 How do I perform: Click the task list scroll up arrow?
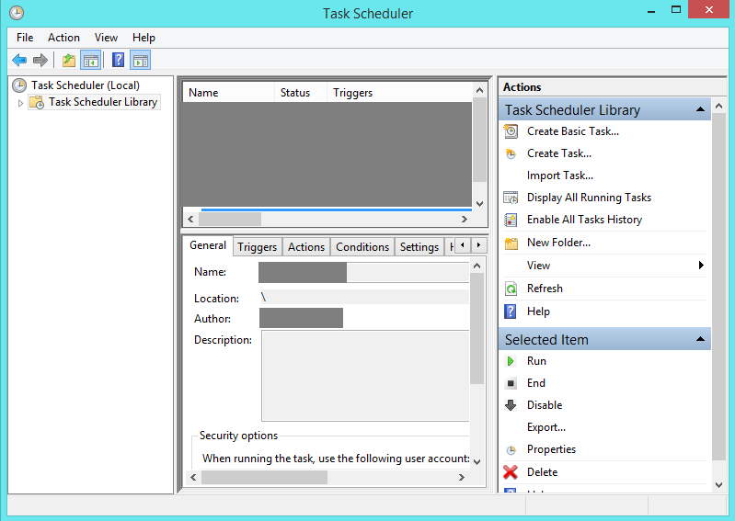(479, 90)
